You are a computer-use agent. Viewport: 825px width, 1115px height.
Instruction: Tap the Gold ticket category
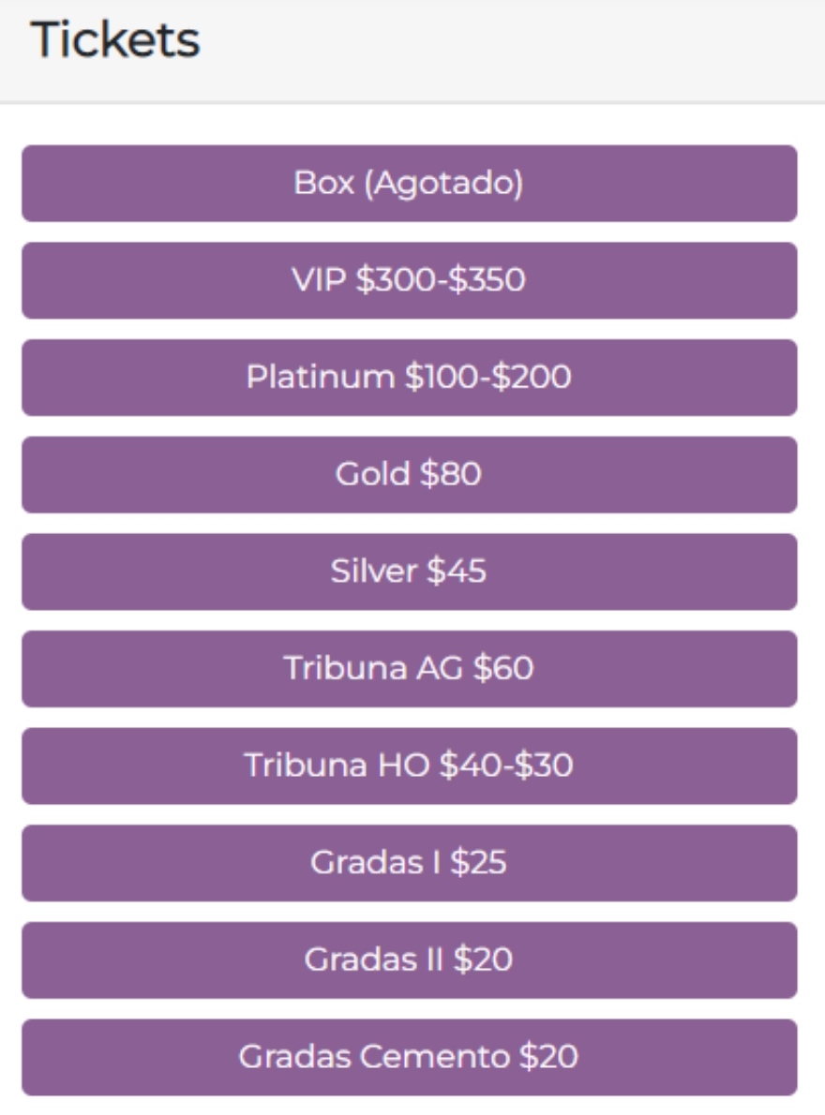point(409,474)
